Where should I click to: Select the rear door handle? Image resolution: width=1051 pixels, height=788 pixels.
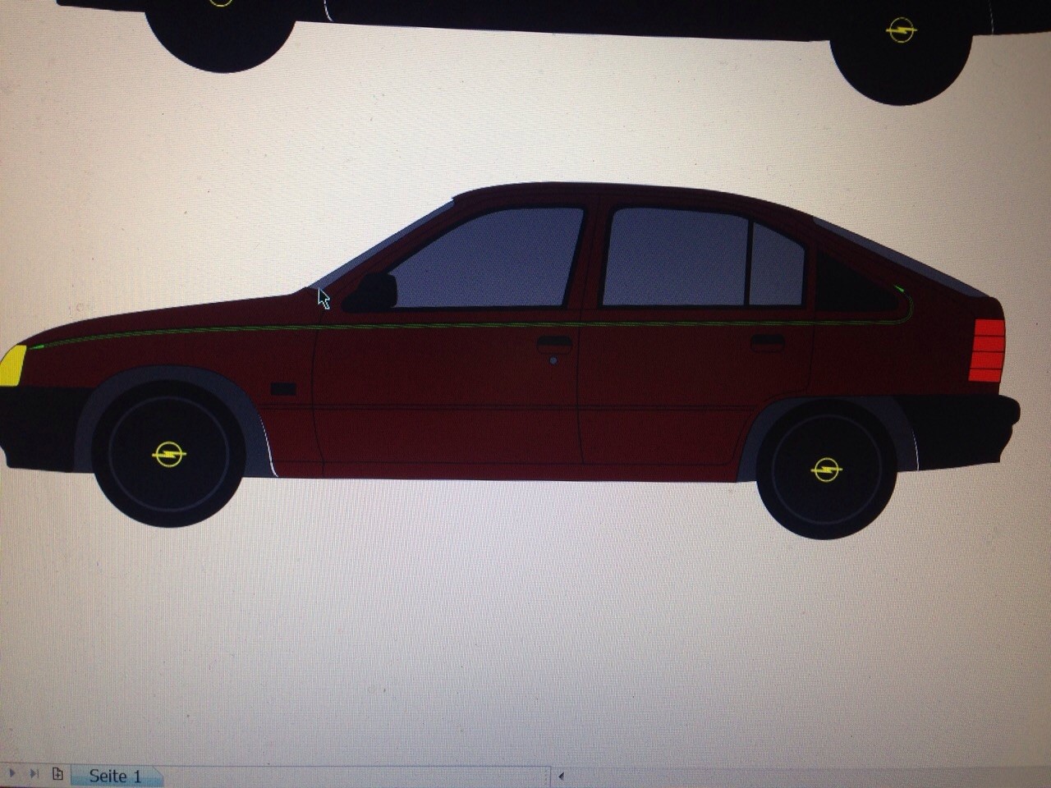point(767,341)
